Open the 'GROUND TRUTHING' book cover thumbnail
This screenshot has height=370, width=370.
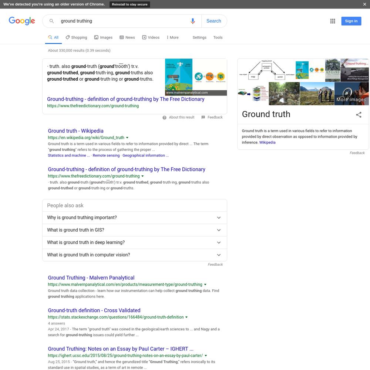pos(333,70)
